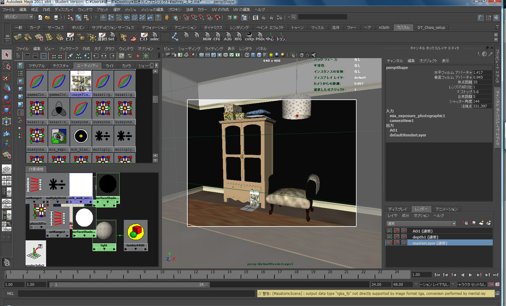Open the polygon menu set dropdown

pos(19,17)
